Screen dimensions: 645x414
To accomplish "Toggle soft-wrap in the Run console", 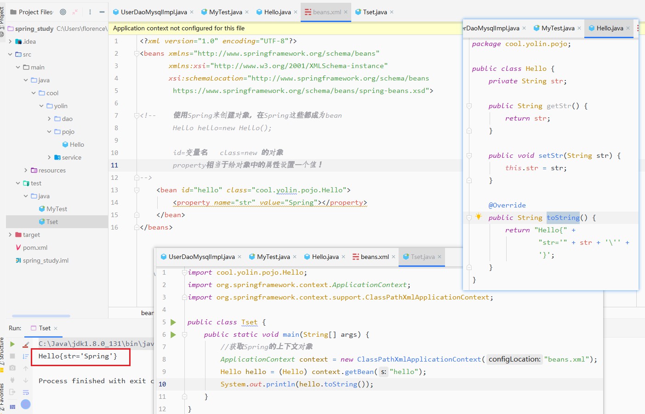I will (x=26, y=392).
